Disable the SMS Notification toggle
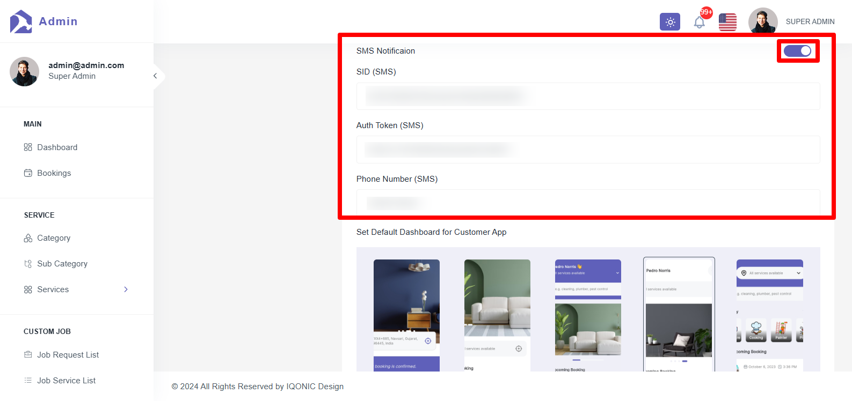The height and width of the screenshot is (401, 852). coord(797,51)
